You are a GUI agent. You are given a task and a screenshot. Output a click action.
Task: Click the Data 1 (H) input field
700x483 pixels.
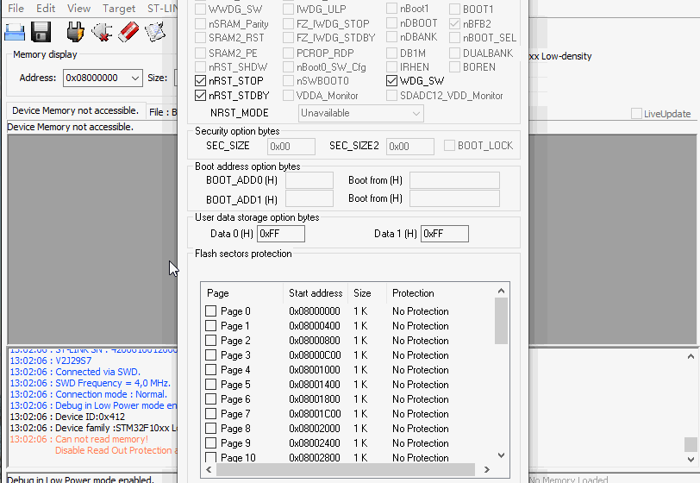click(445, 234)
